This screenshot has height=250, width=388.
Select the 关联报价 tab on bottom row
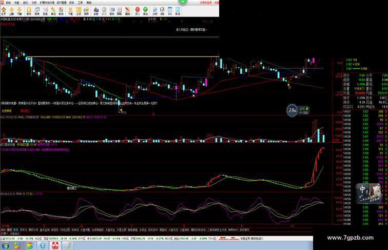coord(14,233)
